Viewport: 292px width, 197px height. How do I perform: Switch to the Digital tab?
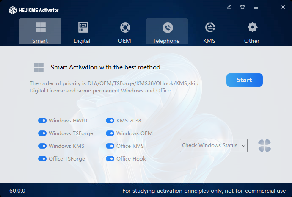coord(82,31)
